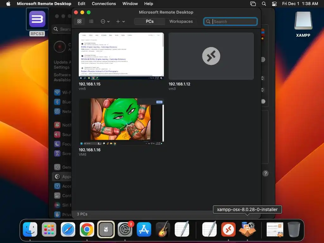Click the date and time clock
The image size is (324, 243).
pyautogui.click(x=300, y=3)
